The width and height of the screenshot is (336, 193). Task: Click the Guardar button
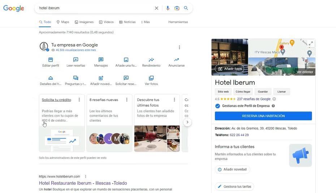[263, 92]
